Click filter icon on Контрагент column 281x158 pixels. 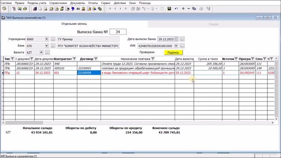point(74,59)
